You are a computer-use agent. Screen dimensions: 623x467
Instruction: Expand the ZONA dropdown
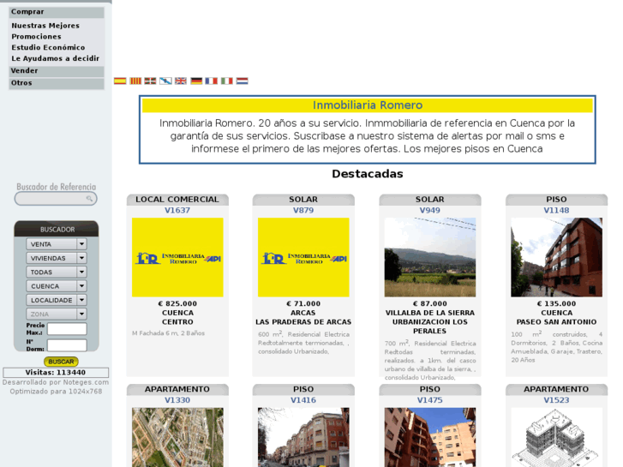coord(57,314)
